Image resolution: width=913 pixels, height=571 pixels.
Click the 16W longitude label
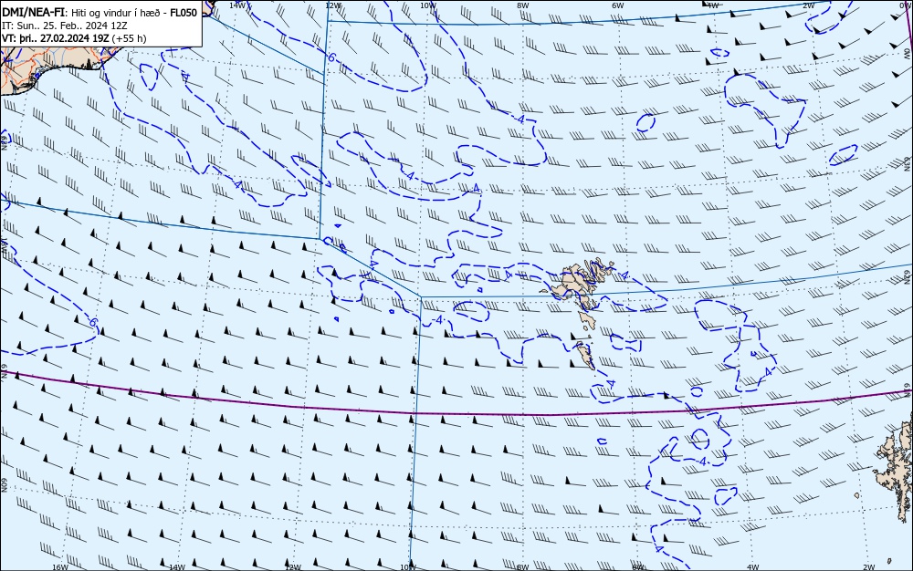pyautogui.click(x=60, y=567)
